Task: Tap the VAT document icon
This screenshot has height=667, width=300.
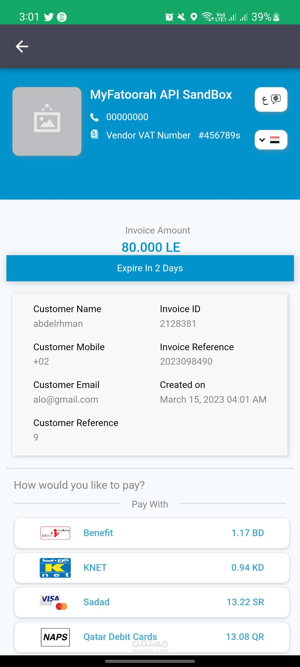Action: (94, 135)
